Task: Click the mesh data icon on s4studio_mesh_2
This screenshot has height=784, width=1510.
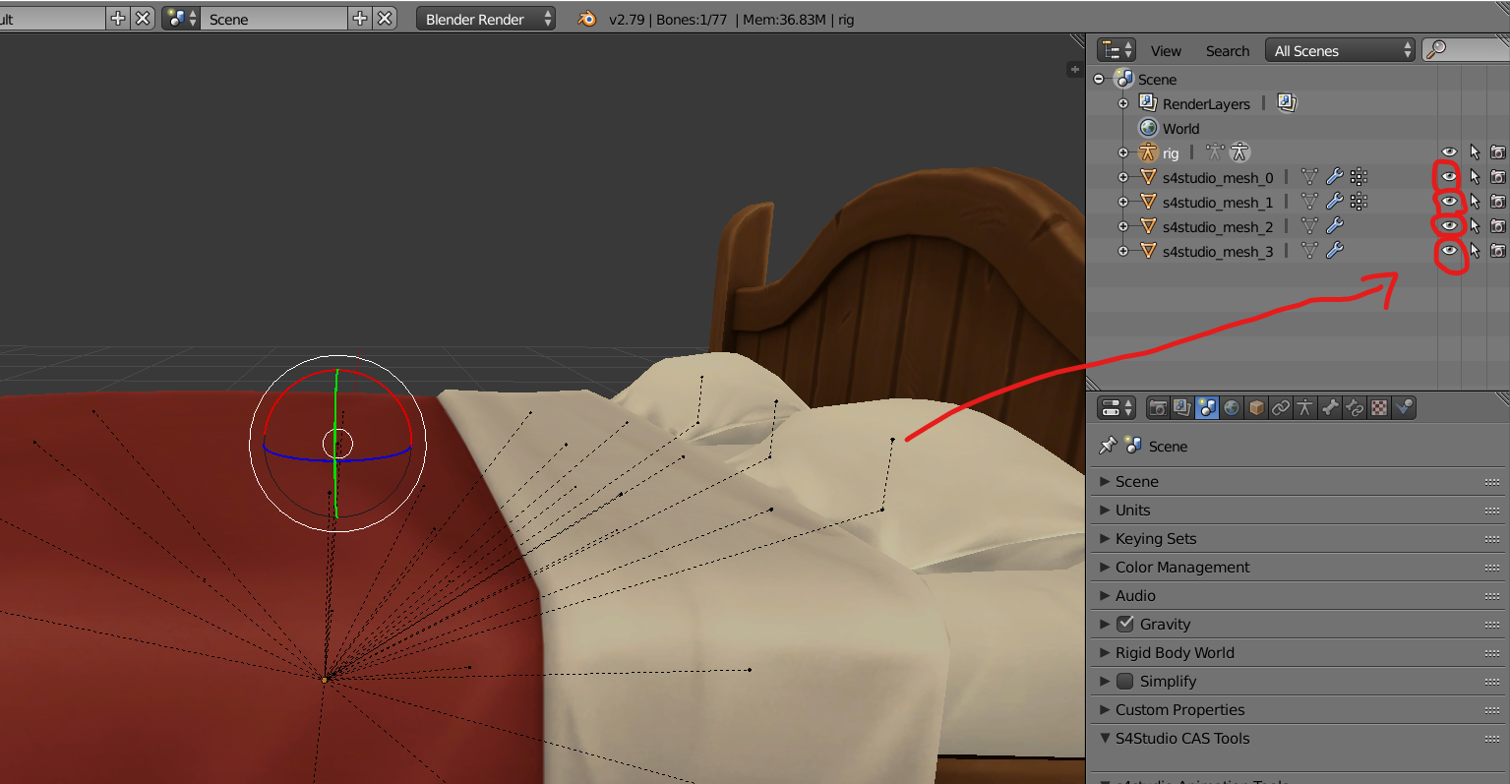Action: pyautogui.click(x=1309, y=226)
